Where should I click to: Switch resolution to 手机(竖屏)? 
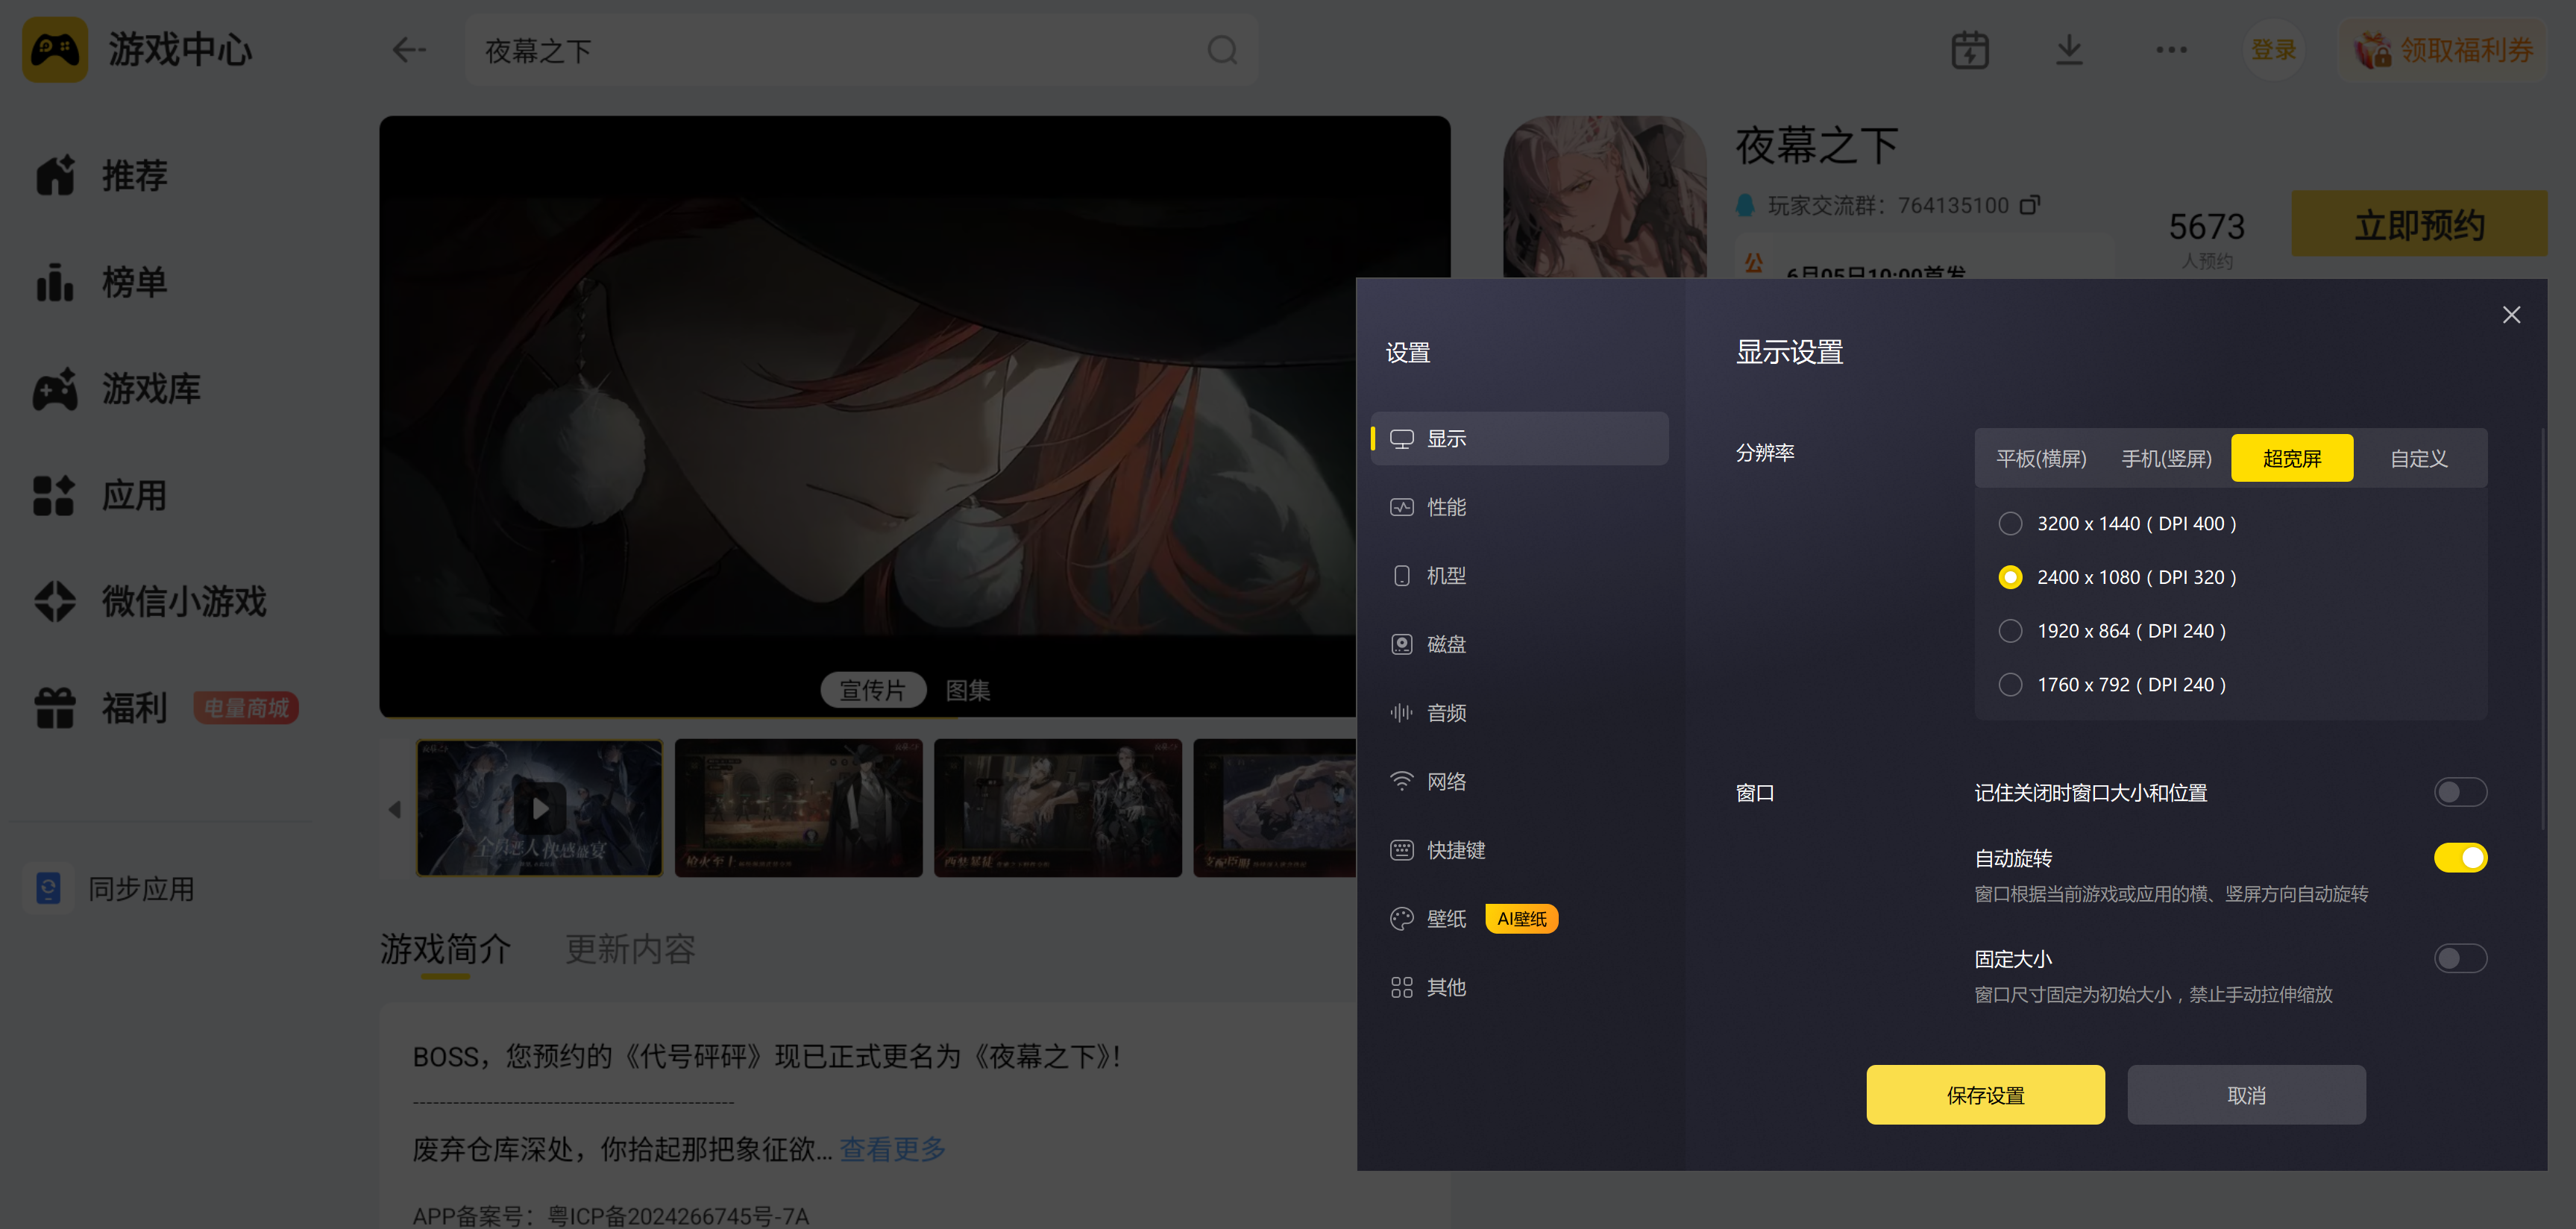coord(2166,458)
